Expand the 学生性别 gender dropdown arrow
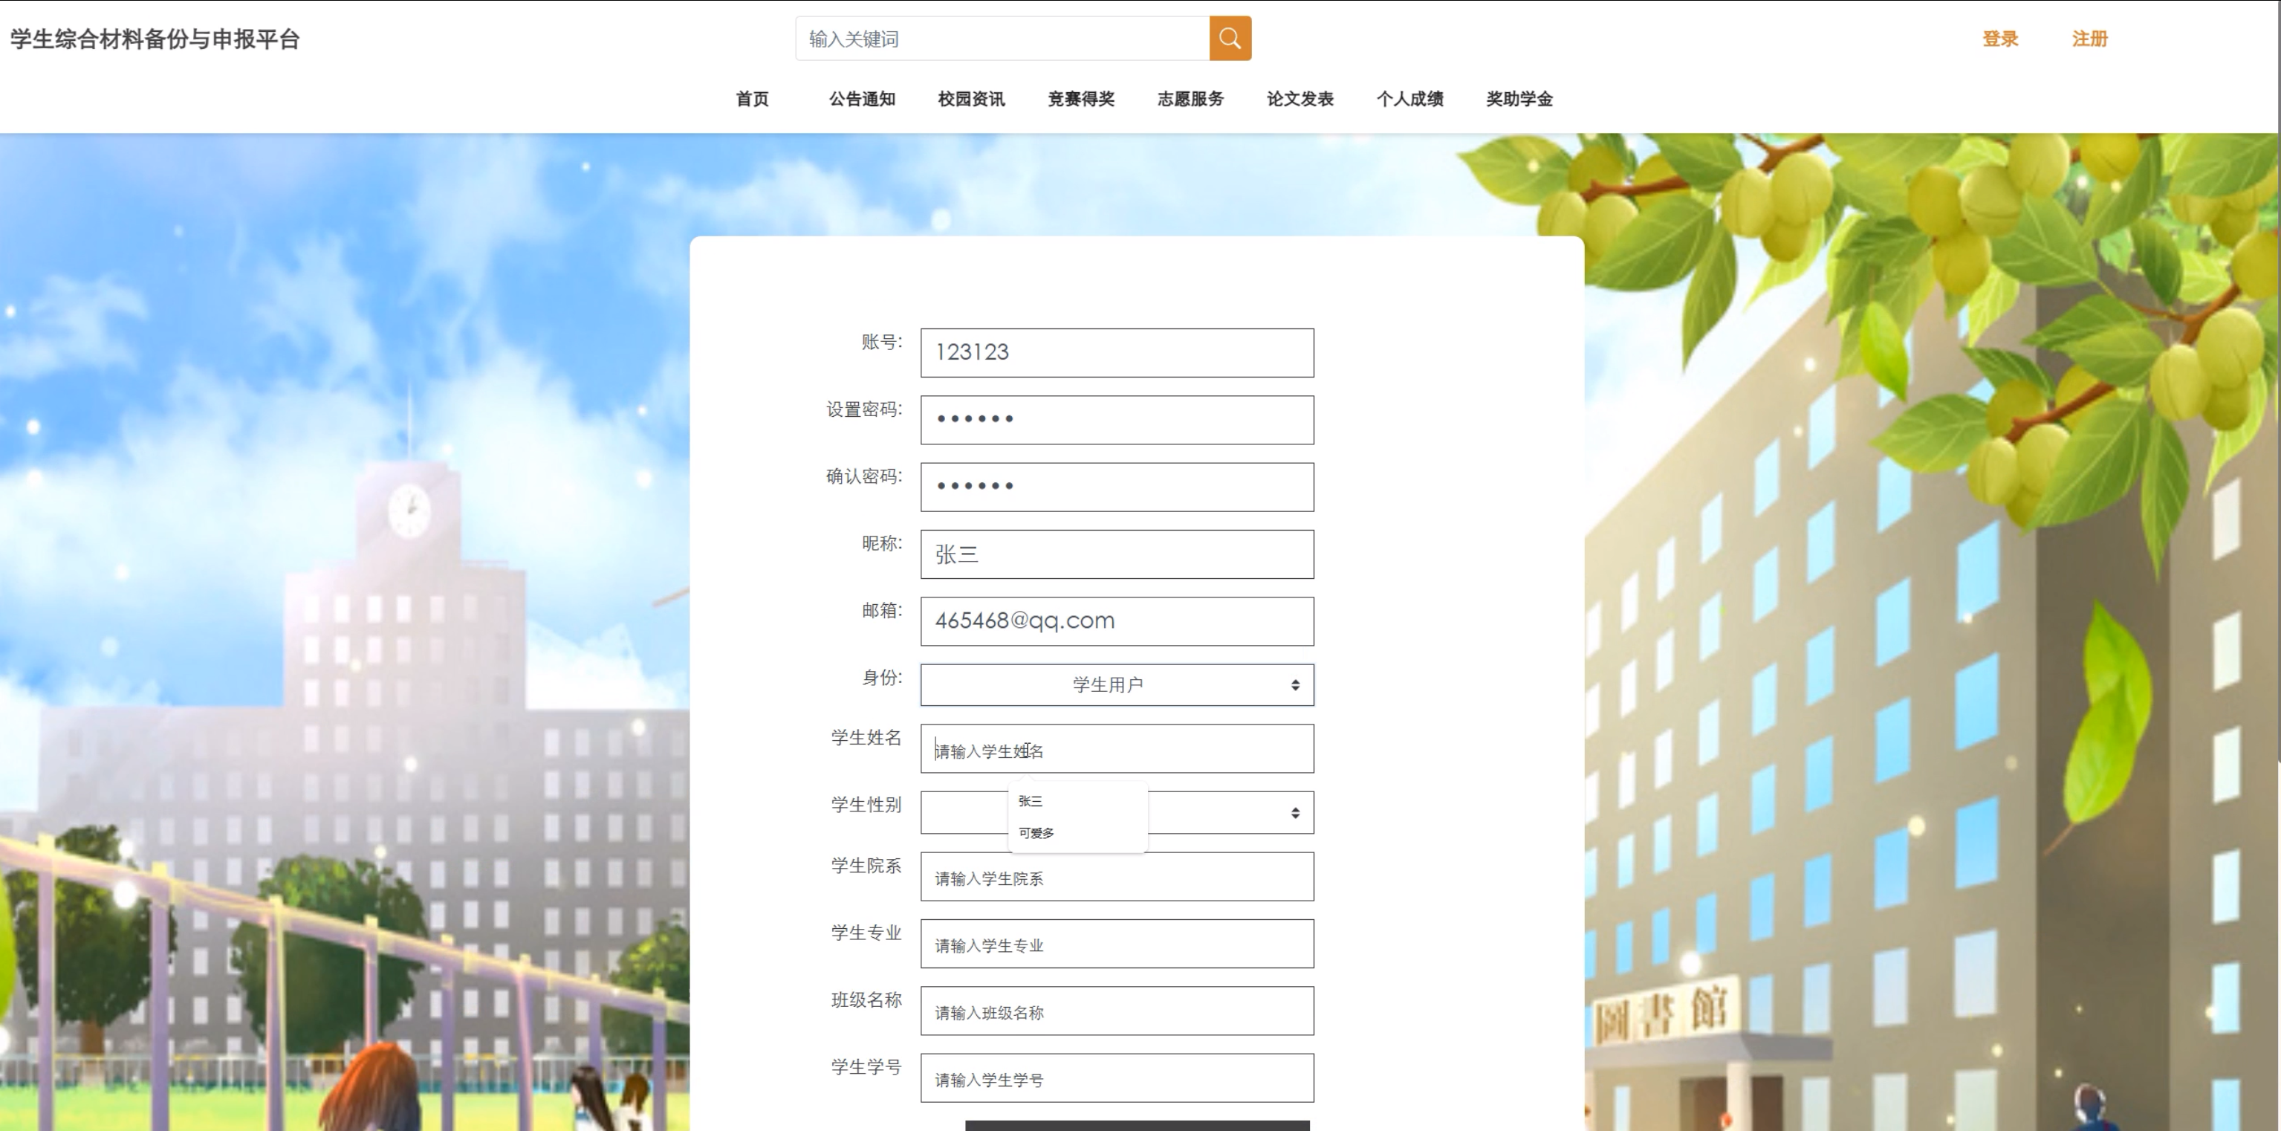 pyautogui.click(x=1294, y=813)
